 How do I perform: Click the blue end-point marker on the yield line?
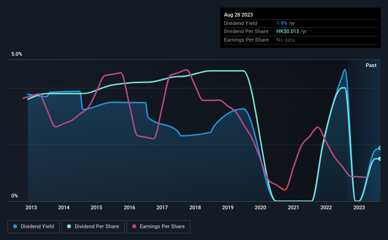[x=379, y=148]
